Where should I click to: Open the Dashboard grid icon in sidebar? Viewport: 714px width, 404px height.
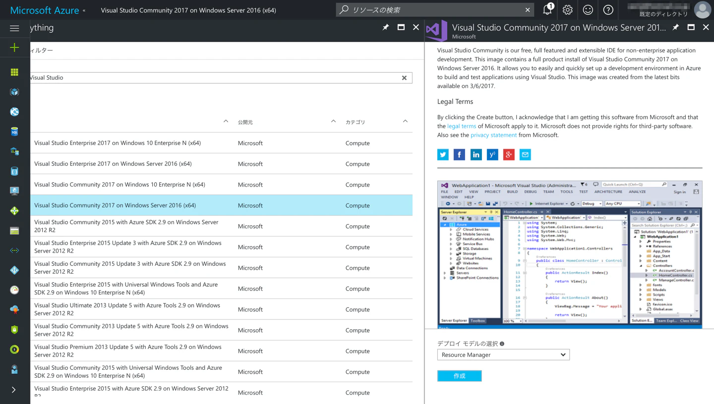click(14, 72)
